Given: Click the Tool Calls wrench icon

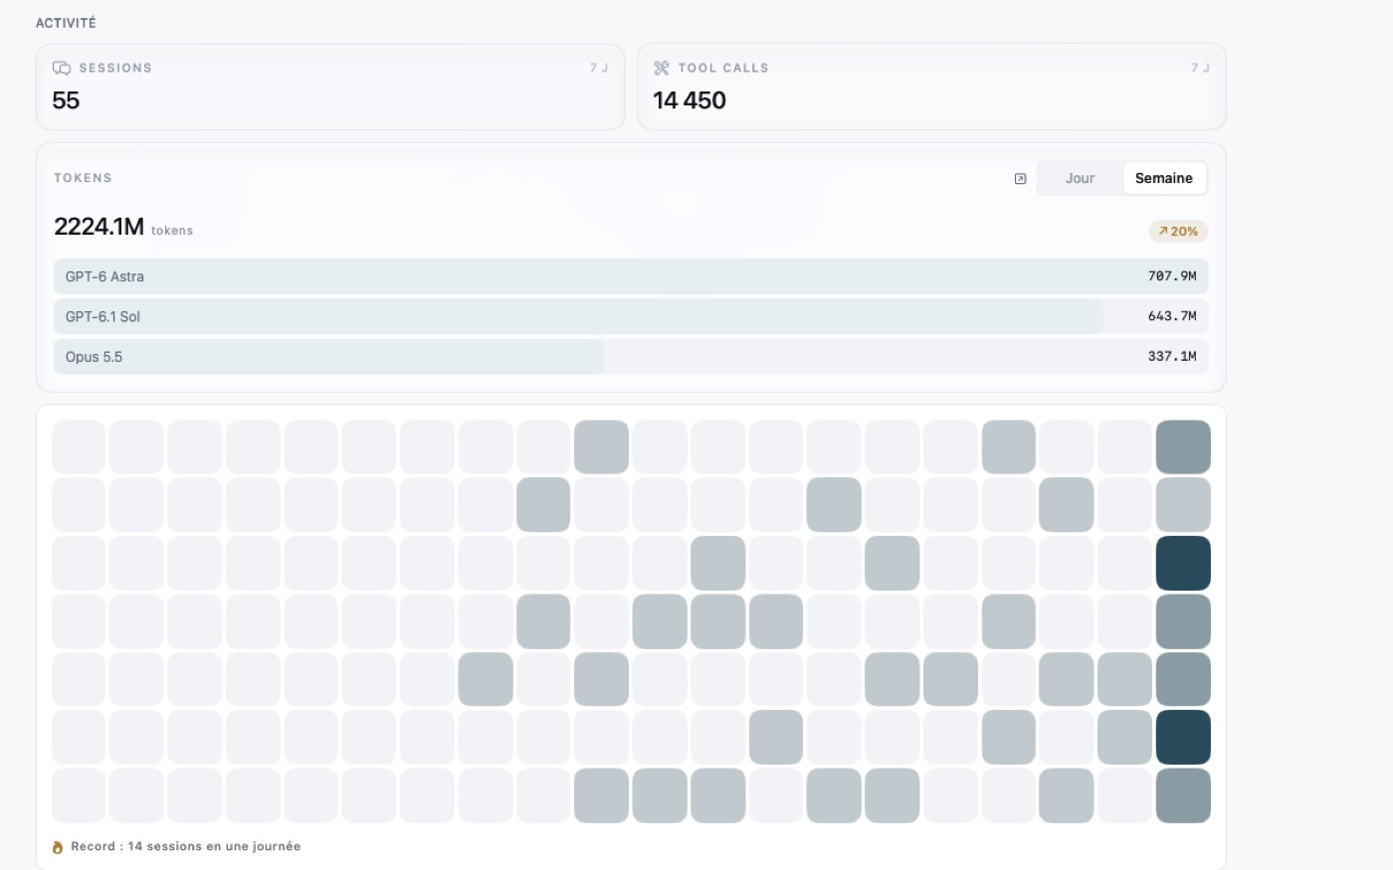Looking at the screenshot, I should click(x=662, y=68).
